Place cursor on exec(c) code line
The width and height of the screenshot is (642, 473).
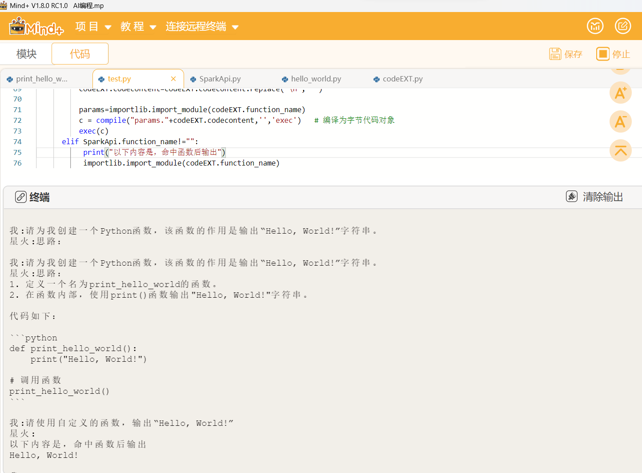click(94, 131)
